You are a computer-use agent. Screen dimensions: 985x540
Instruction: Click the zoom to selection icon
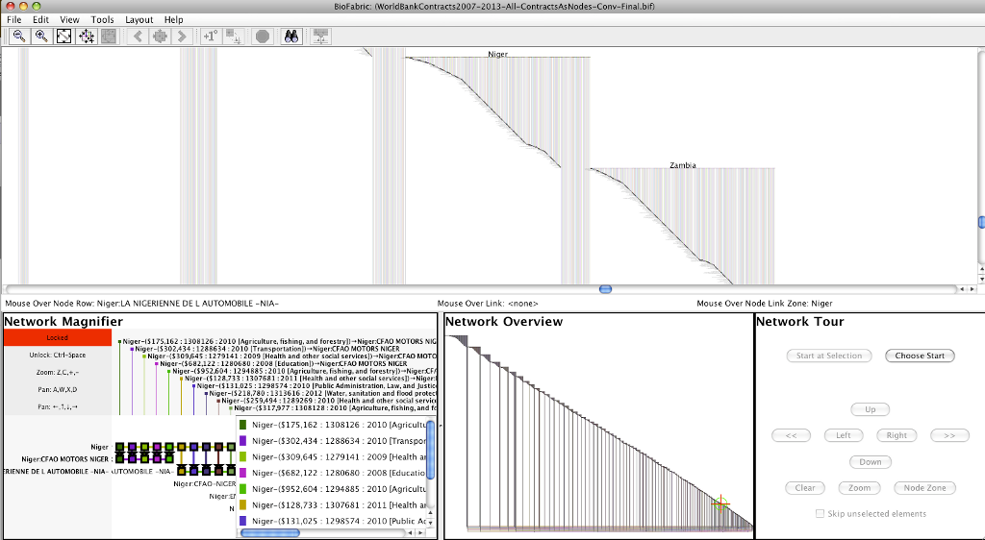[x=87, y=37]
